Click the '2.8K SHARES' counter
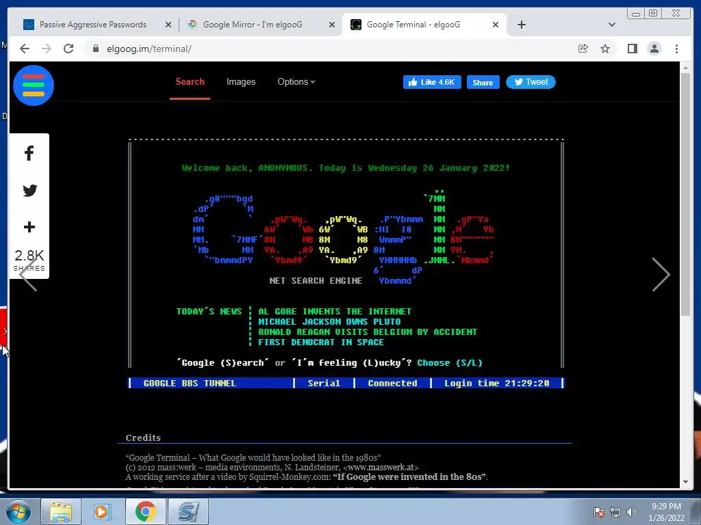 tap(29, 260)
